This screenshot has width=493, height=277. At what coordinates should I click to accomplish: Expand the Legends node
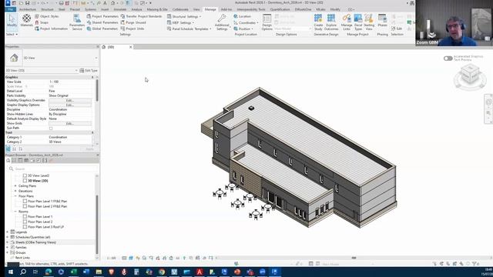pos(8,232)
